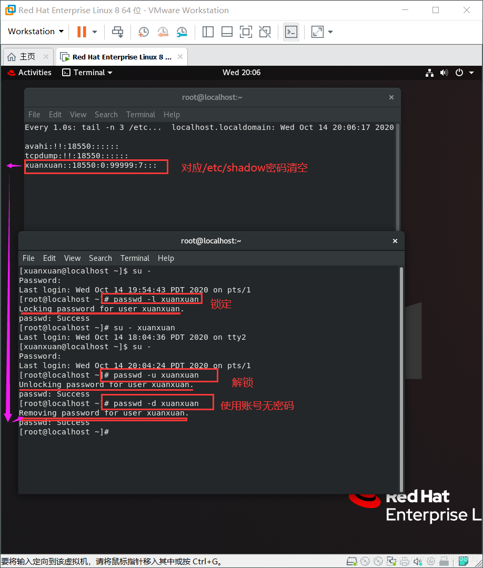Toggle the thumbnail bar view

click(x=227, y=32)
